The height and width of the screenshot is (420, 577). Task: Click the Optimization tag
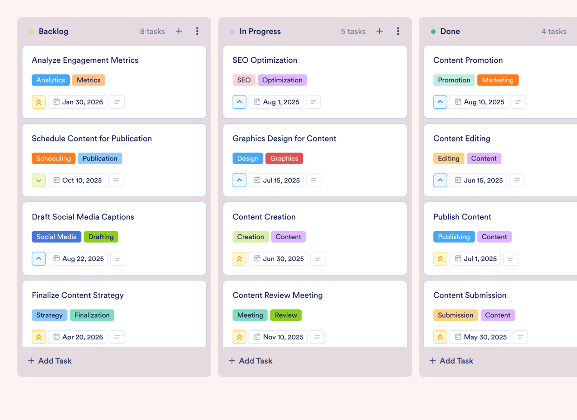(x=282, y=80)
